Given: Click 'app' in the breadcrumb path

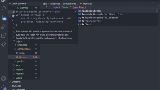Looking at the screenshot, I should coord(45,4).
